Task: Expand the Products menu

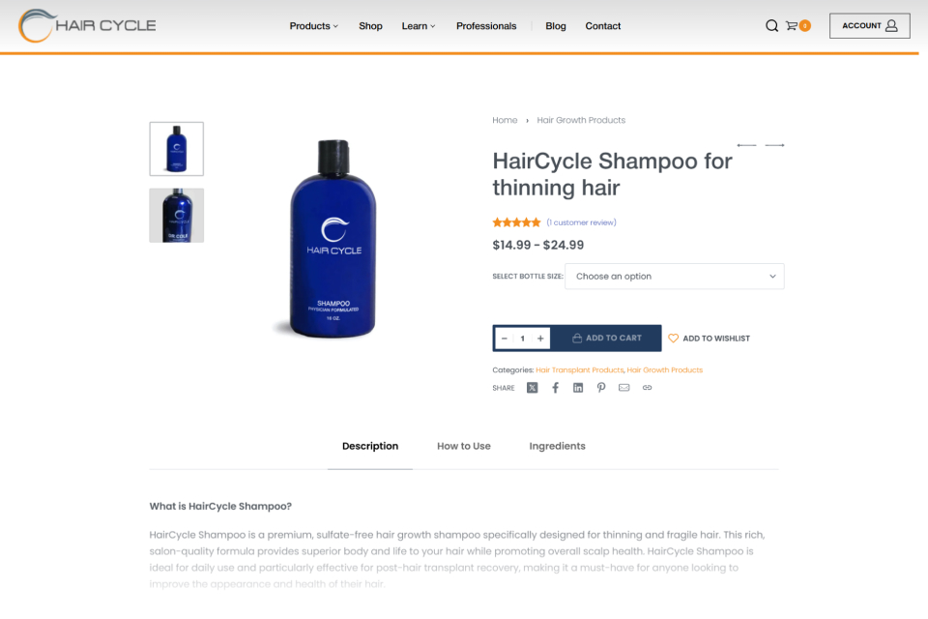Action: 313,26
